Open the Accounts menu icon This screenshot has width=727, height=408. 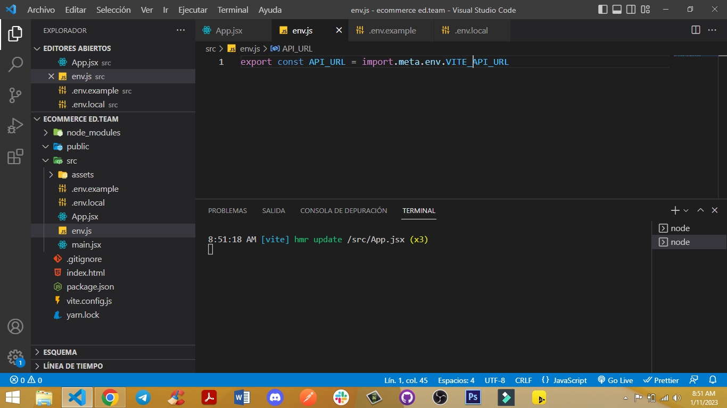click(15, 326)
